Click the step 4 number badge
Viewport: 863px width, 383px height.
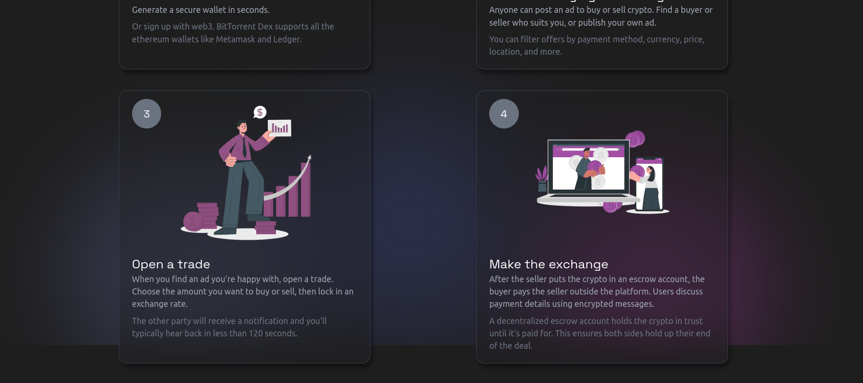pos(504,114)
